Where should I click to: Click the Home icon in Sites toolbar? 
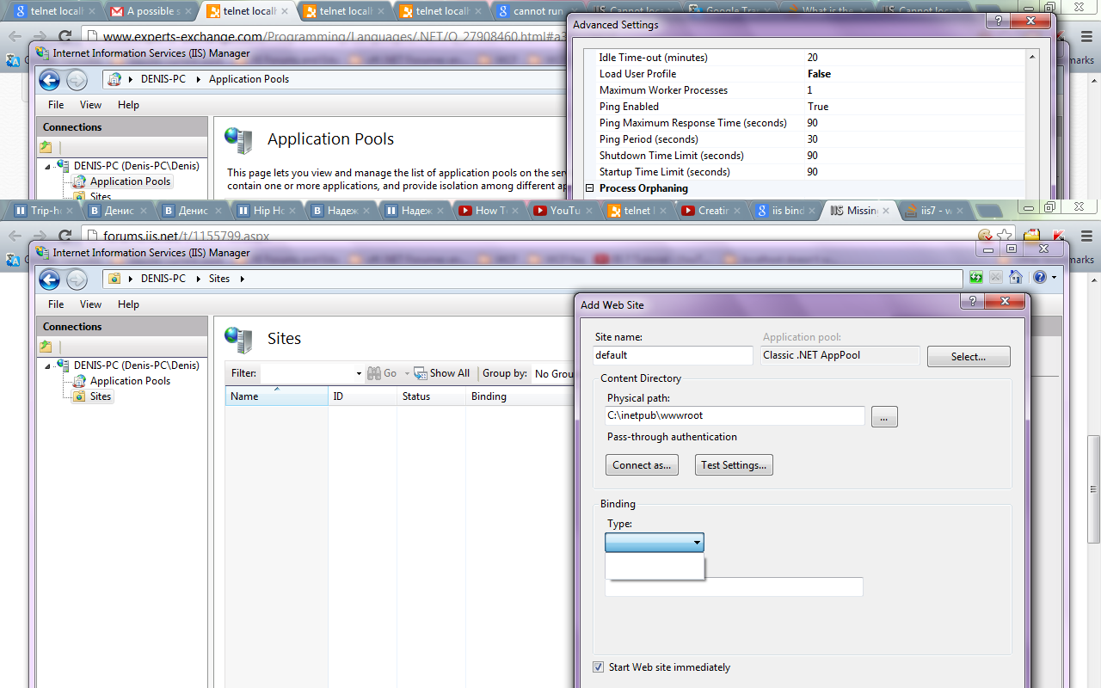coord(1016,277)
